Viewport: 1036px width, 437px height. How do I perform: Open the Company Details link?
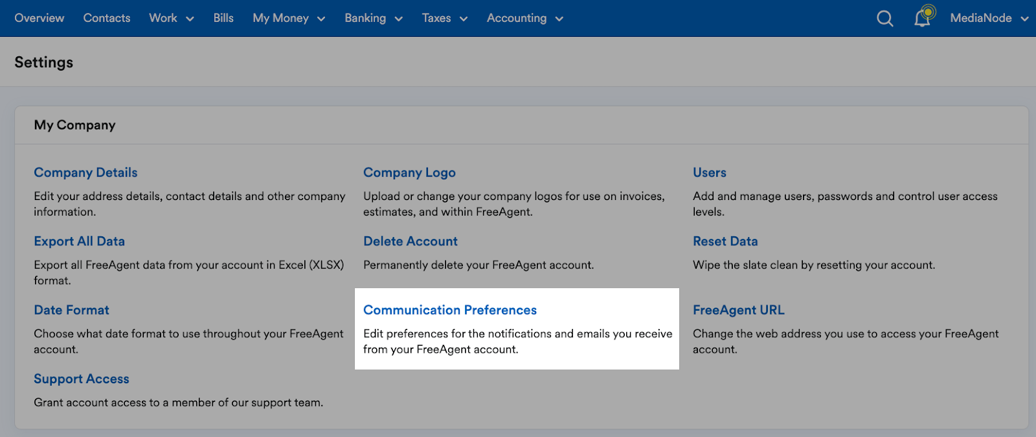85,173
